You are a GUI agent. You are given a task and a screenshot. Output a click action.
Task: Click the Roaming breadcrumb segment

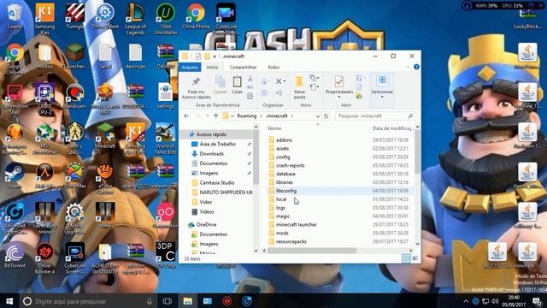point(247,116)
